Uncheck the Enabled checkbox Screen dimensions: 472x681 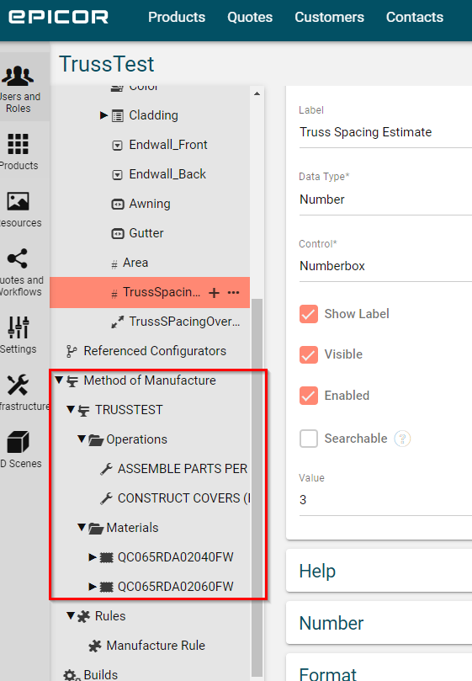308,396
